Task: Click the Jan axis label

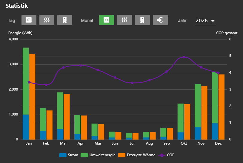Action: tap(29, 143)
